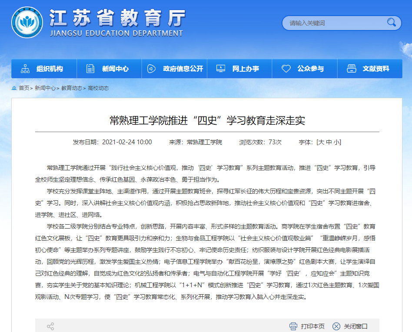Viewport: 412px width, 332px height.
Task: Set font size to 大
Action: pos(321,143)
